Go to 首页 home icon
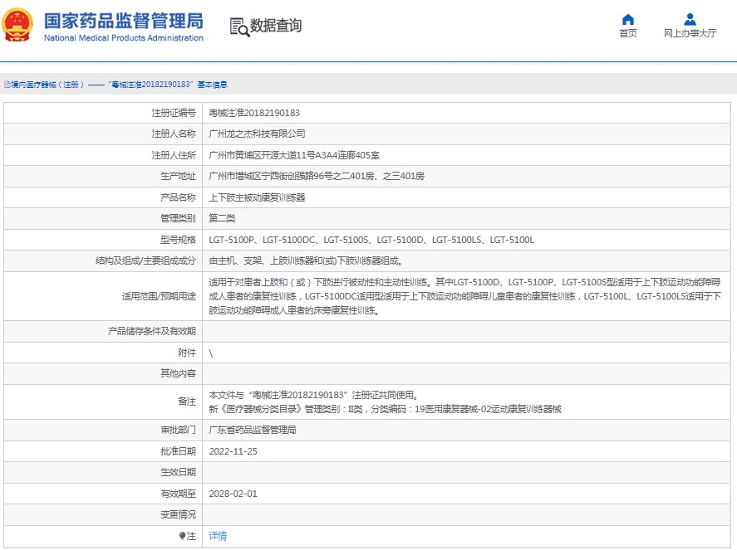The image size is (737, 550). tap(628, 19)
